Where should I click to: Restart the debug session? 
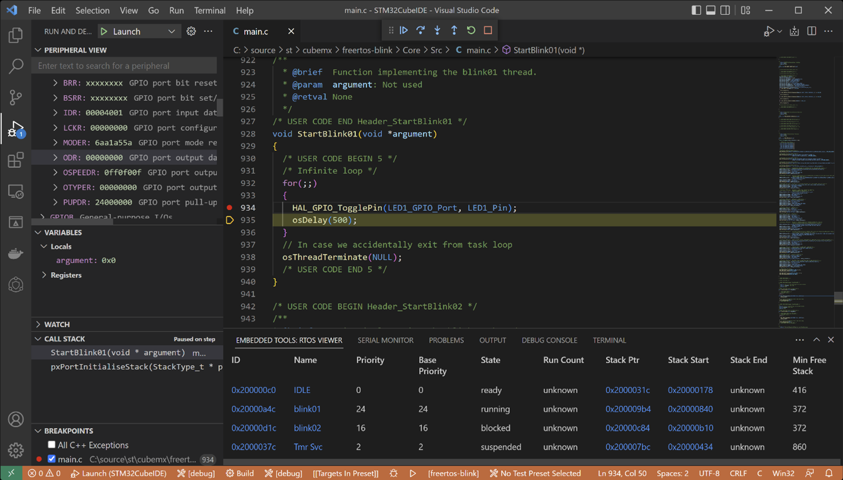(x=471, y=30)
